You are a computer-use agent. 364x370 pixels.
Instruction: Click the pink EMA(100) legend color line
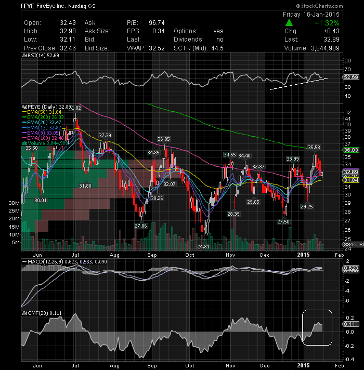pos(24,138)
